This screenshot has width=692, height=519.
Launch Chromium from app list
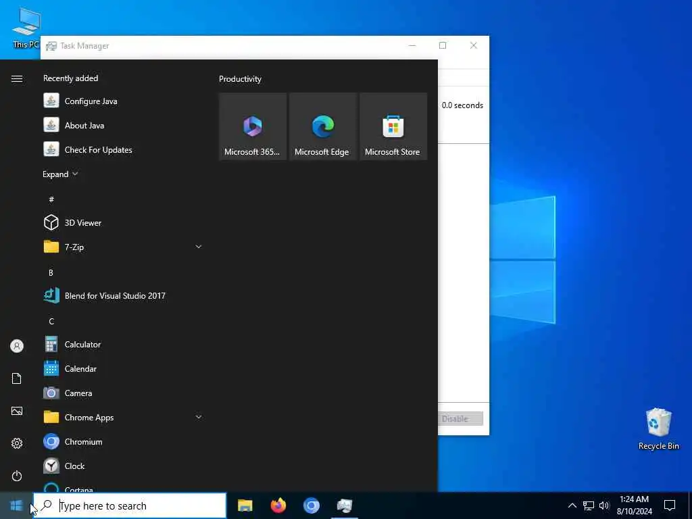122,441
